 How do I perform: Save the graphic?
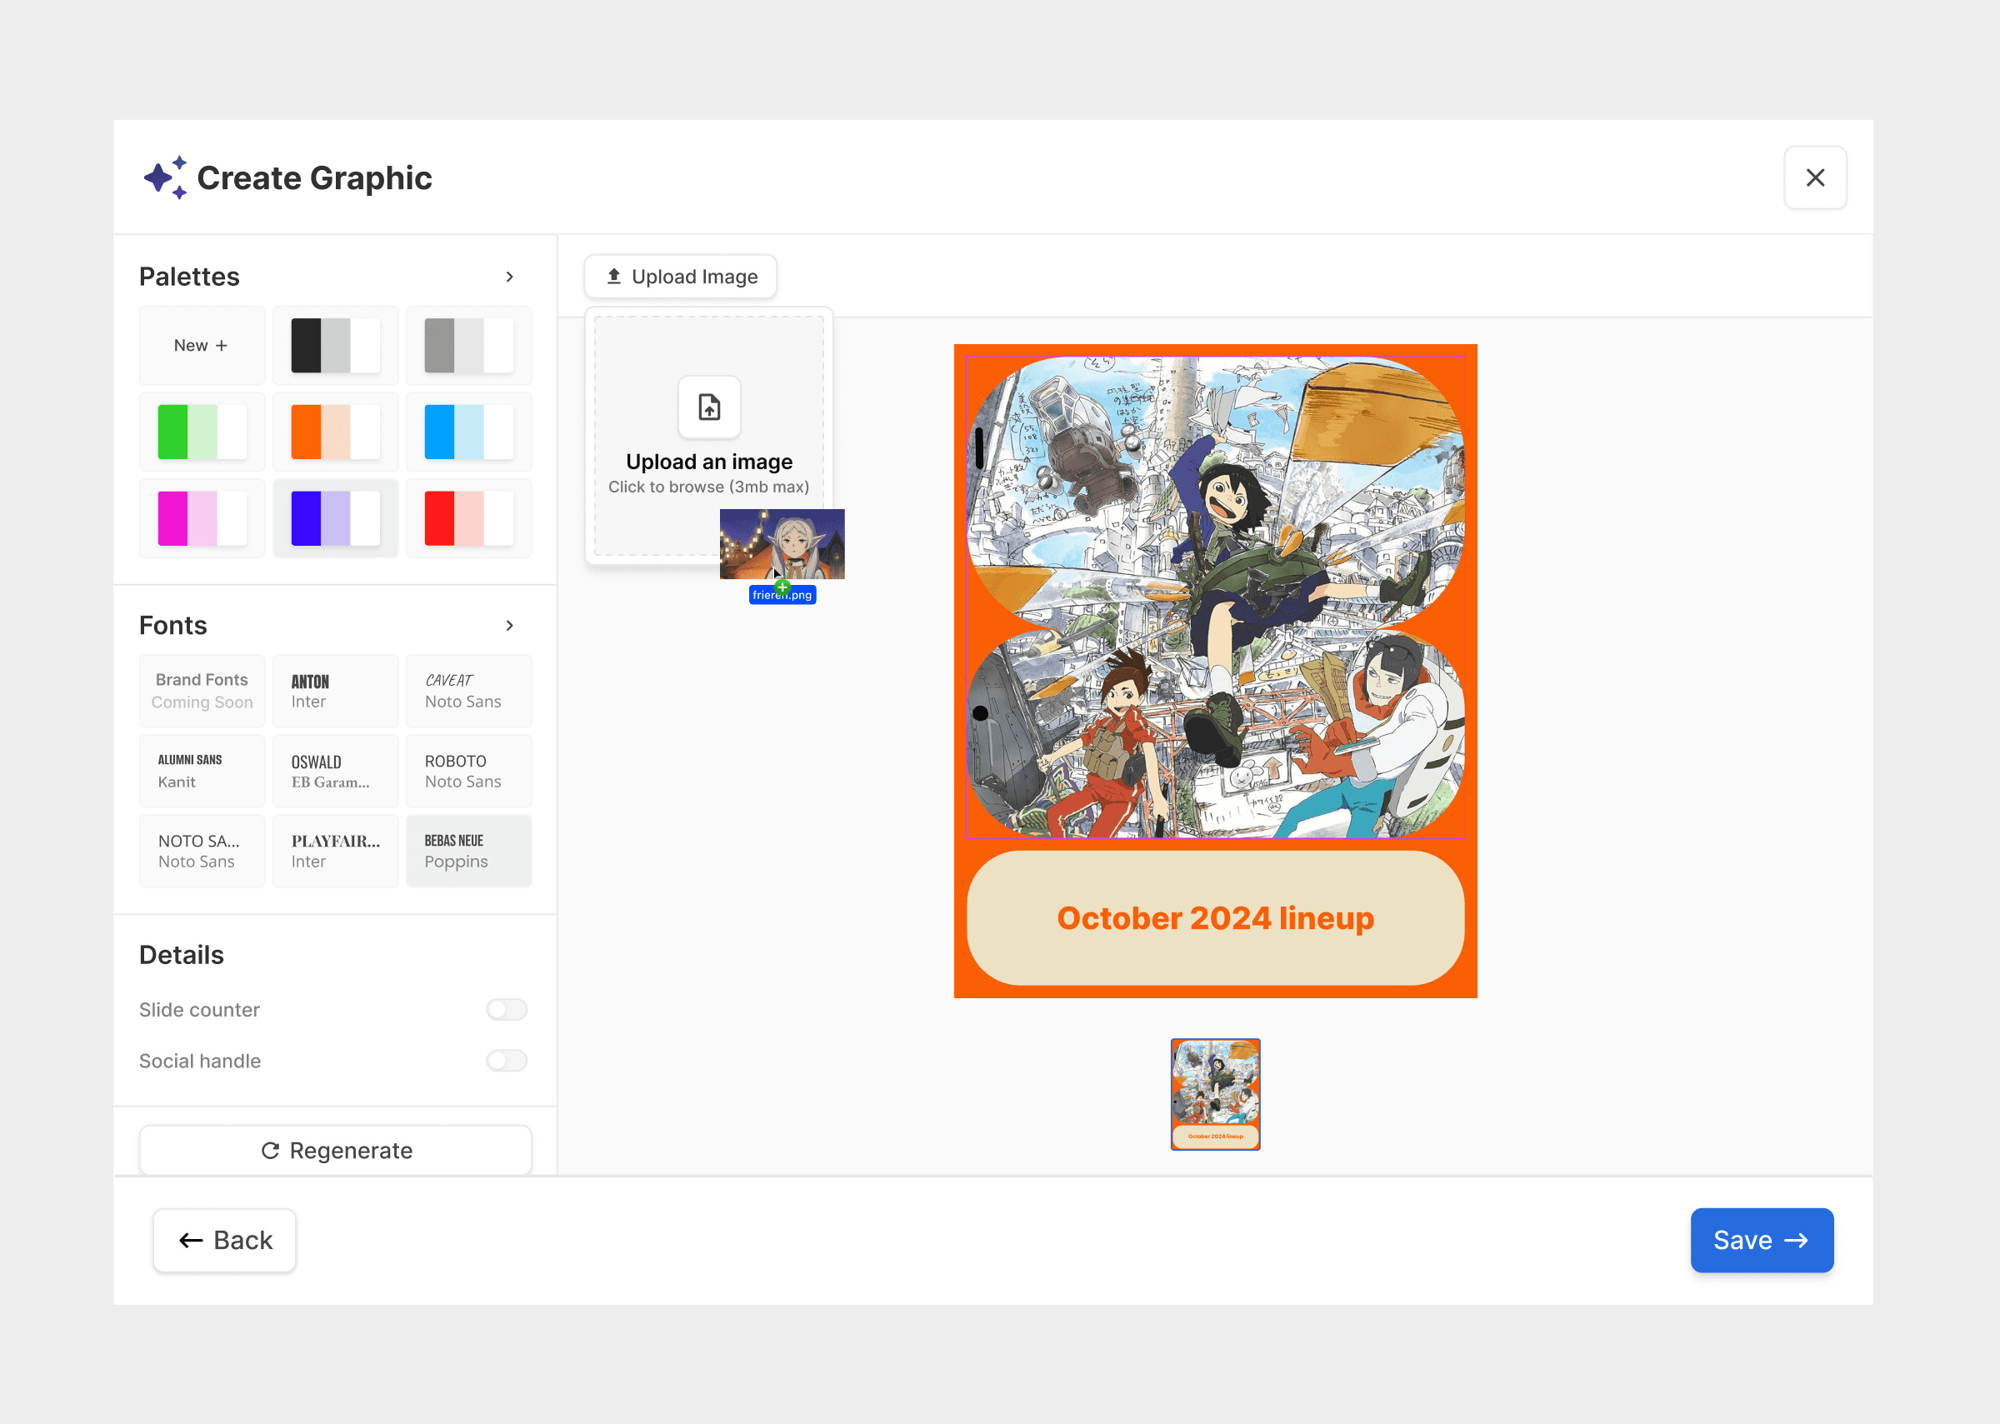tap(1761, 1240)
